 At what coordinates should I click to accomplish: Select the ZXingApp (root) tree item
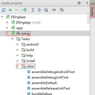coord(26,23)
